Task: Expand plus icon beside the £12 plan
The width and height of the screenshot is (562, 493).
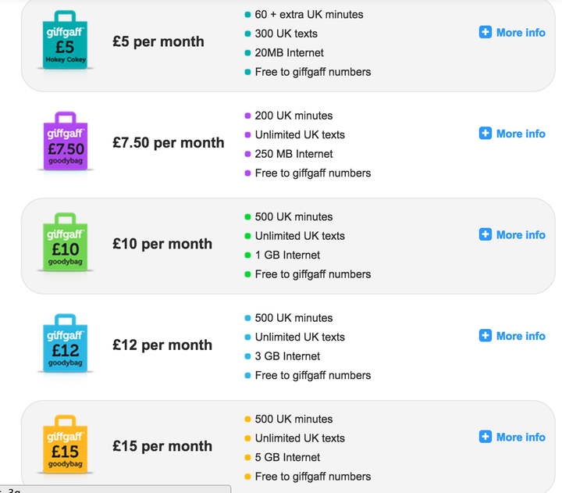Action: click(486, 335)
